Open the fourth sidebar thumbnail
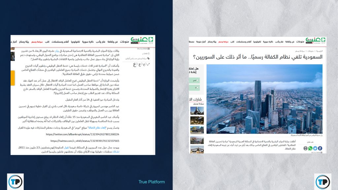 [197, 140]
